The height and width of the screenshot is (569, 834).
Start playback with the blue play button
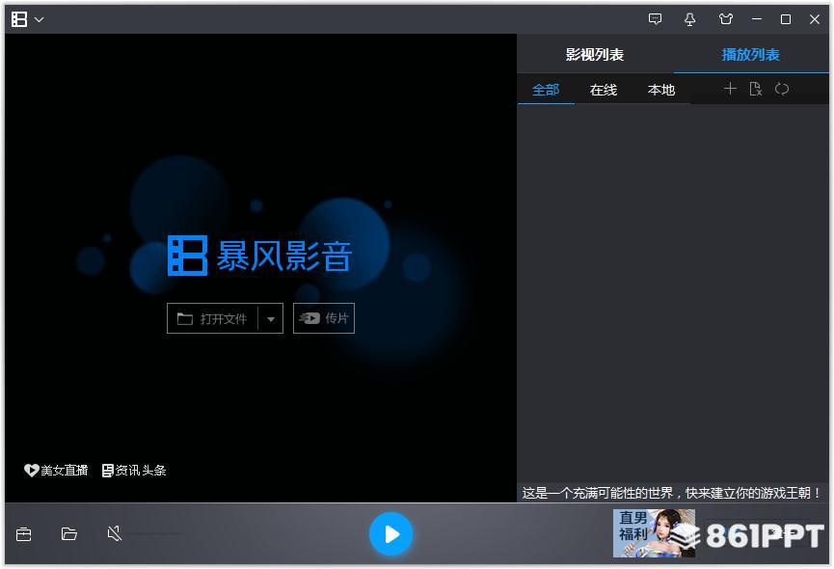point(391,534)
